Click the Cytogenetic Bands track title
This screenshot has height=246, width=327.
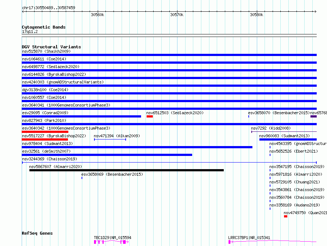point(44,27)
